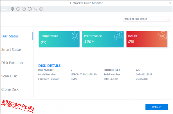Click the first-aid kit icon on Health card
The height and width of the screenshot is (114, 173).
(163, 35)
